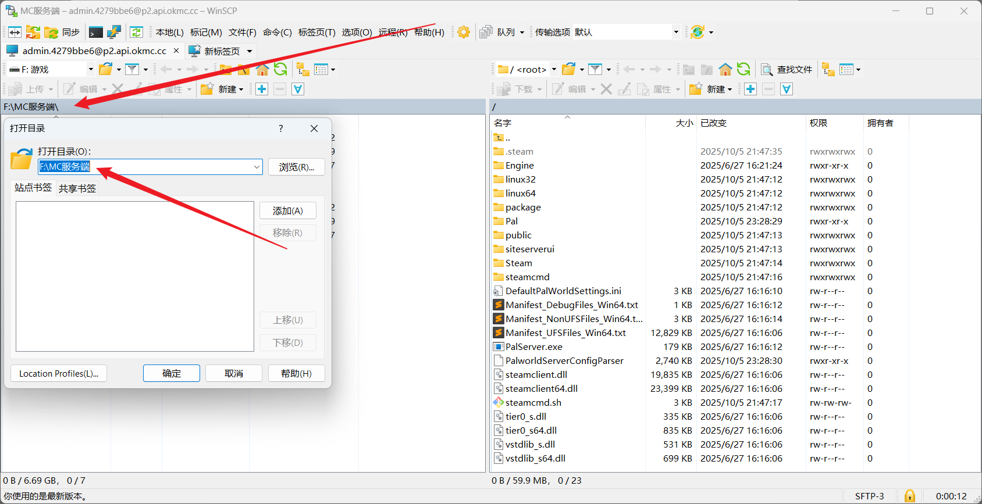Toggle the remote directory tree view

click(x=827, y=70)
